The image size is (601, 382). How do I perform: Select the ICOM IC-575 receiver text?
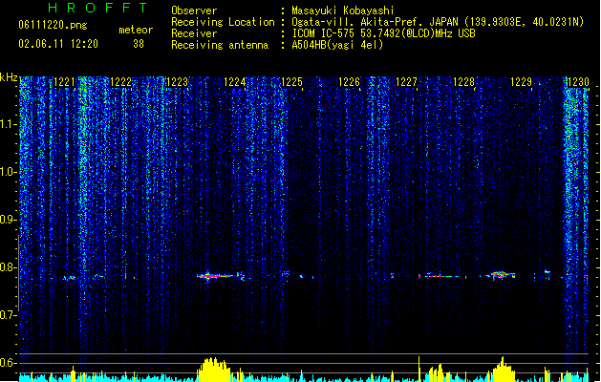pyautogui.click(x=383, y=33)
